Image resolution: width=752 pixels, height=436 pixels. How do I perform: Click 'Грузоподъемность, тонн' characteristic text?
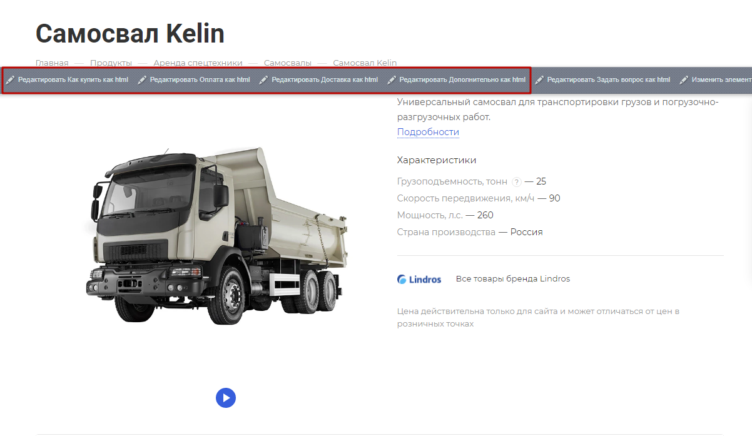[452, 182]
